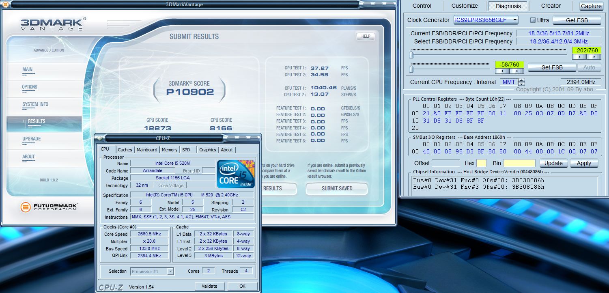Click the CPU-Z title bar icon

point(100,138)
